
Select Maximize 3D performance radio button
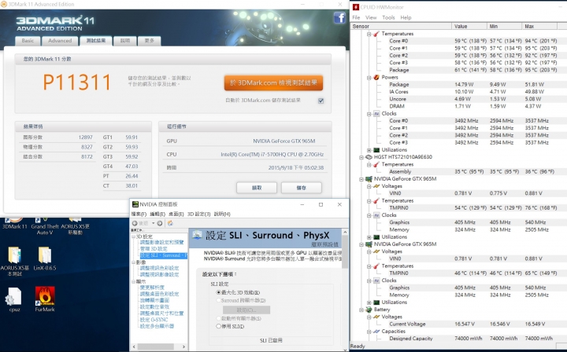click(x=218, y=292)
